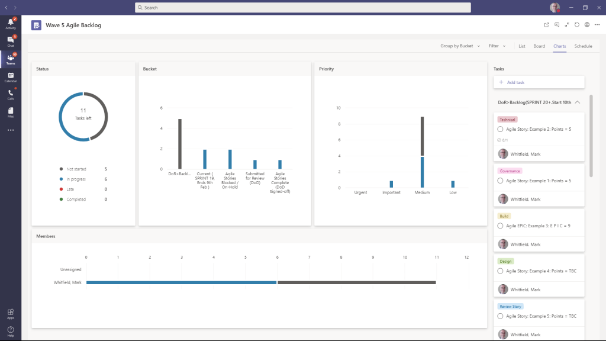Pop out the tab with the open-in-window icon

coord(547,25)
